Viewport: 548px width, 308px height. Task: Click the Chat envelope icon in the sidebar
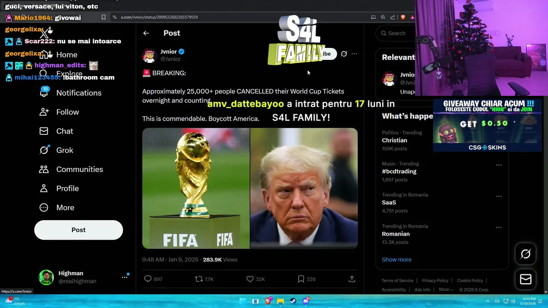(44, 131)
